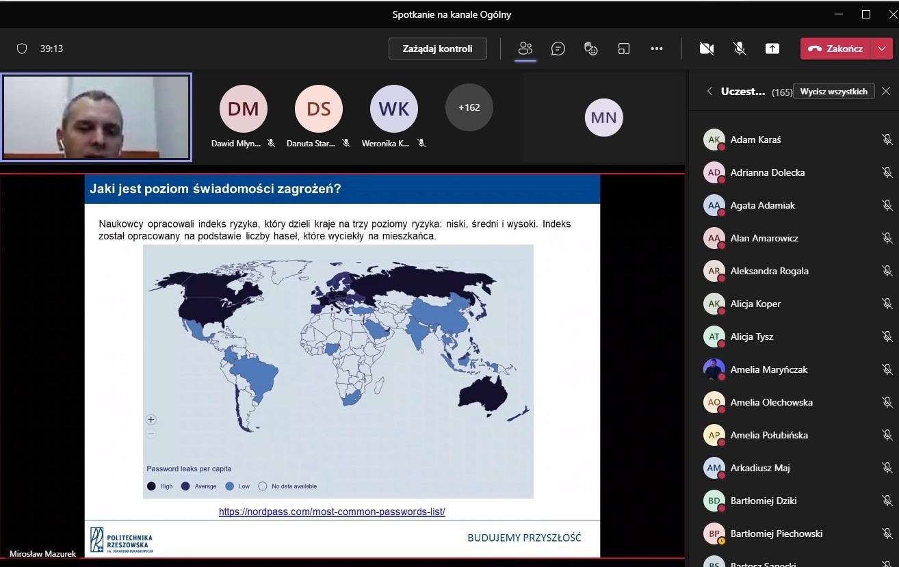Turn on the camera
The width and height of the screenshot is (899, 567).
coord(707,49)
